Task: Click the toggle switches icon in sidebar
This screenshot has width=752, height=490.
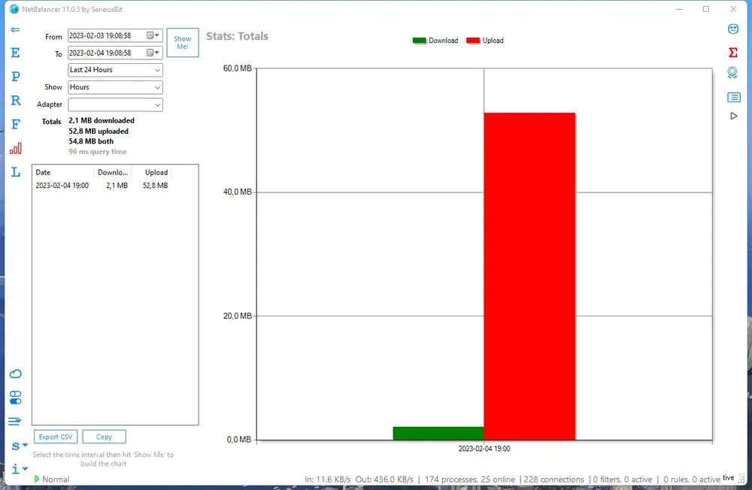Action: click(15, 398)
